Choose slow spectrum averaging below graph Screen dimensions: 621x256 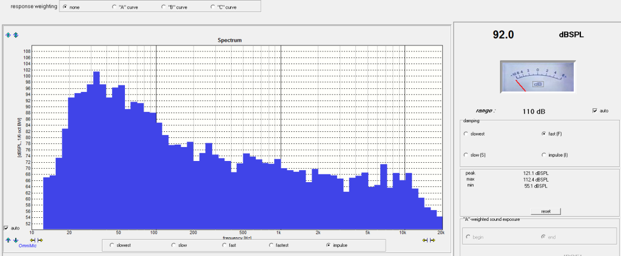(173, 245)
